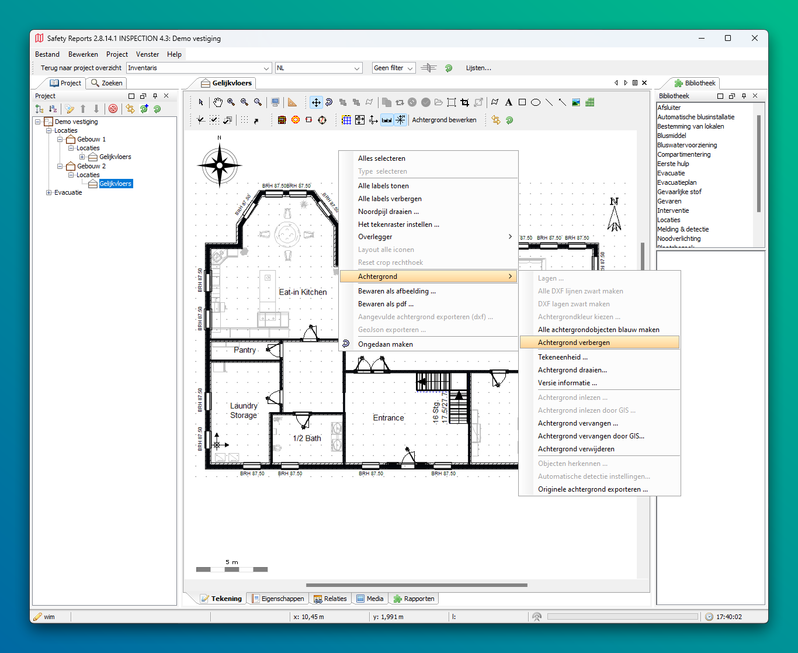Click Terug naar project overzicht
This screenshot has height=653, width=798.
[81, 68]
